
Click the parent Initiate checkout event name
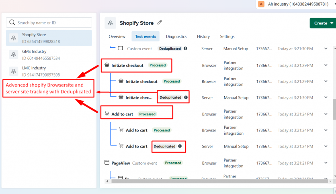[x=127, y=65]
